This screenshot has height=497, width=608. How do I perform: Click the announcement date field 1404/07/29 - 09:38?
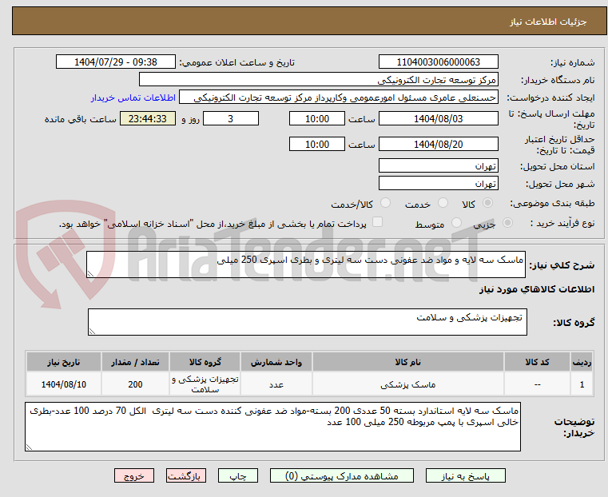116,62
